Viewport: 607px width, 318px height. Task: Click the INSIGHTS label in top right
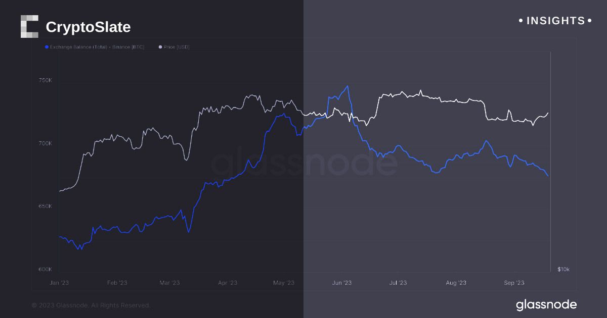[x=555, y=21]
